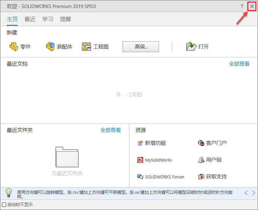Click the 打开 open folder icon

pyautogui.click(x=191, y=46)
